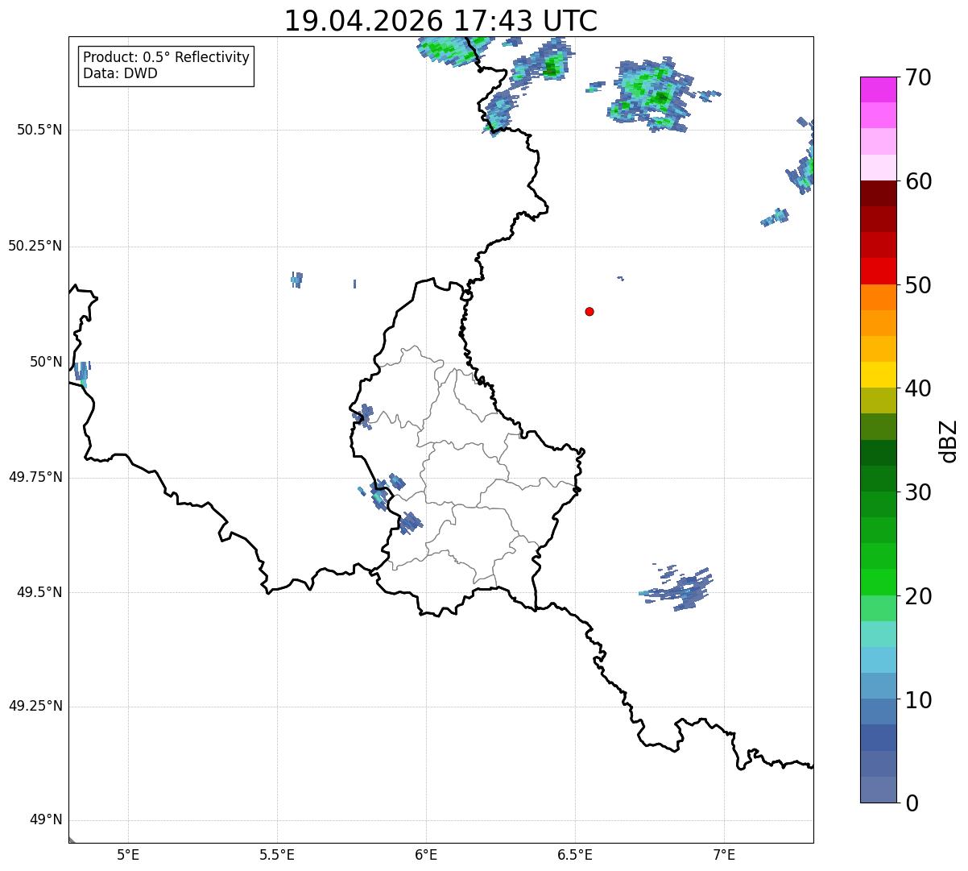Click the echo at the far left near 50°N

point(82,374)
